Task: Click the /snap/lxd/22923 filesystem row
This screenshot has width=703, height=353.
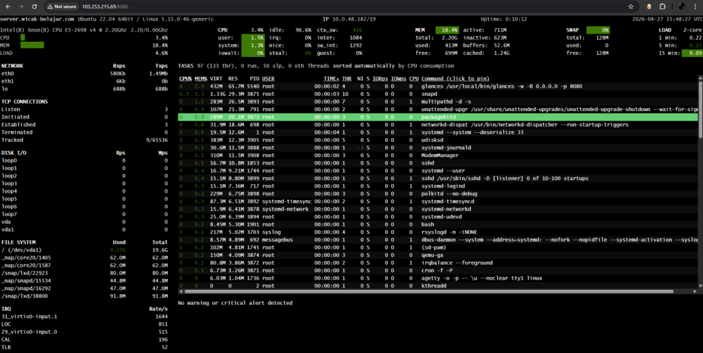Action: [x=84, y=273]
